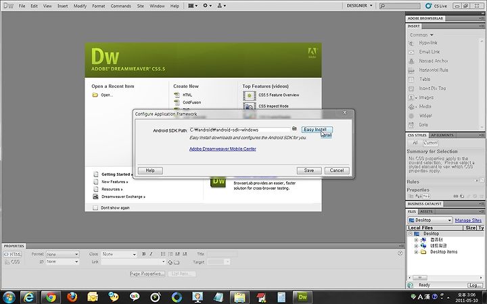Screen dimensions: 487x304
Task: Open the DESIGNER workspace dropdown
Action: point(360,5)
